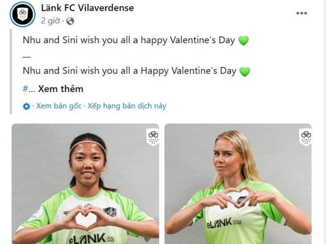Click eLANK.com logo on the right jersey
The height and width of the screenshot is (244, 326).
[x=224, y=223]
